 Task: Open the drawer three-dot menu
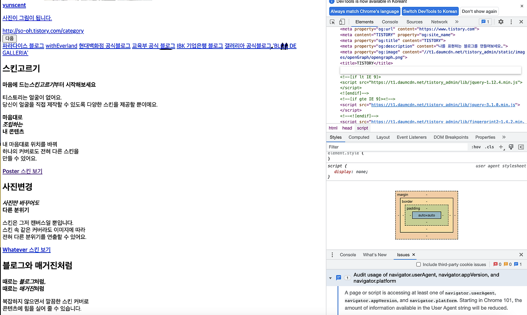[332, 255]
